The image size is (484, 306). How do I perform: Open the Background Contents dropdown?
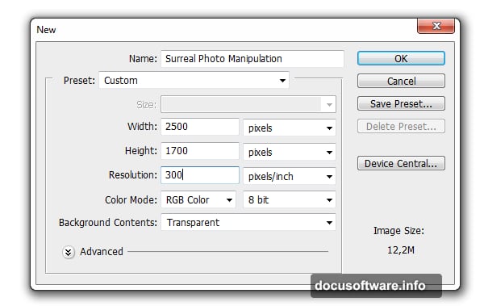(248, 222)
